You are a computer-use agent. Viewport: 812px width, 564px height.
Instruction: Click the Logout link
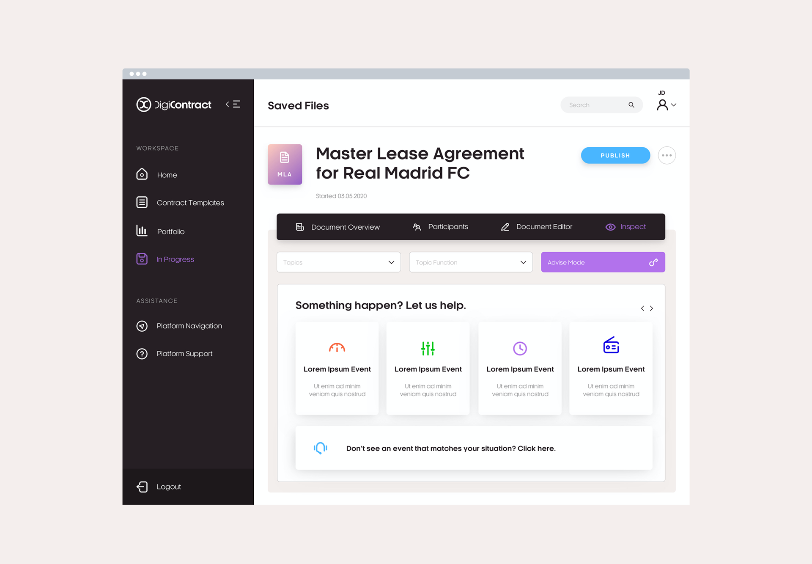[x=169, y=487]
